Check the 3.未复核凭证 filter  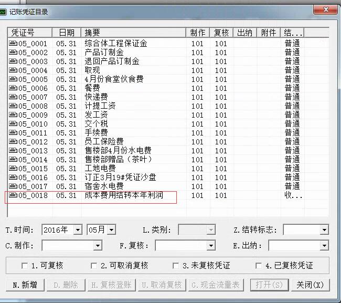point(176,266)
